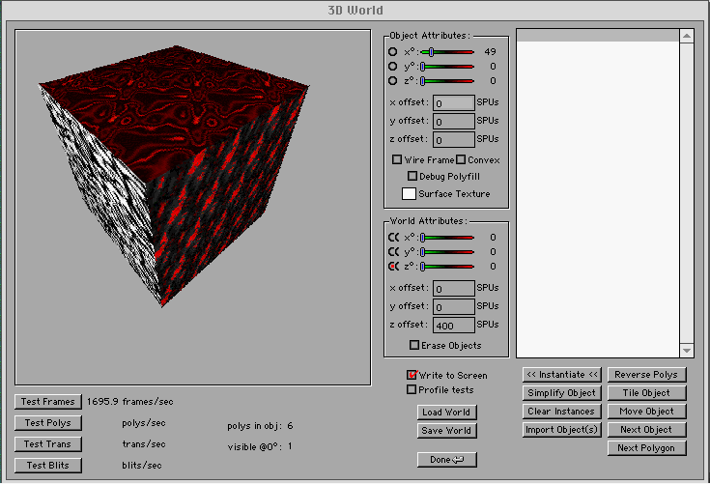
Task: Select the World y° rotation toggle
Action: coord(393,252)
